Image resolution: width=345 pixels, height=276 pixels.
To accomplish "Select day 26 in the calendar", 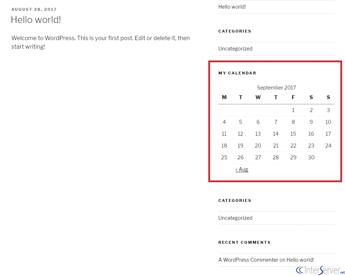I will 240,158.
